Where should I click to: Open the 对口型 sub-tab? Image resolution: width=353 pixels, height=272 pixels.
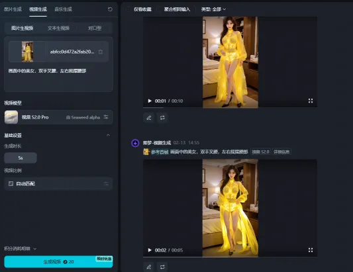[x=95, y=28]
